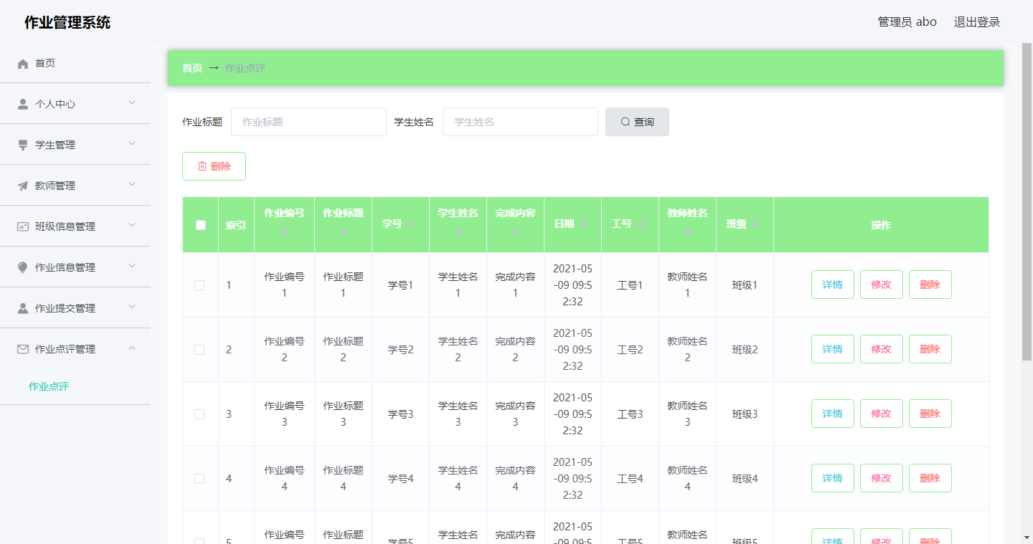The width and height of the screenshot is (1033, 544).
Task: Click the paper plane icon beside 教师管理
Action: 23,186
